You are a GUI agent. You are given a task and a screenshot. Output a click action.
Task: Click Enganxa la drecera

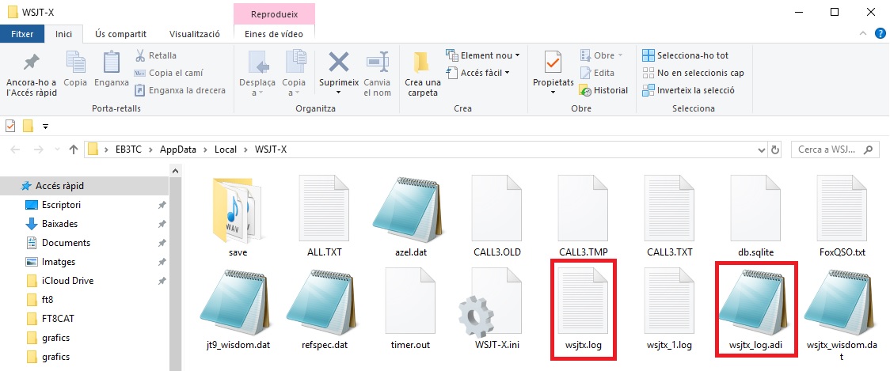(x=180, y=90)
